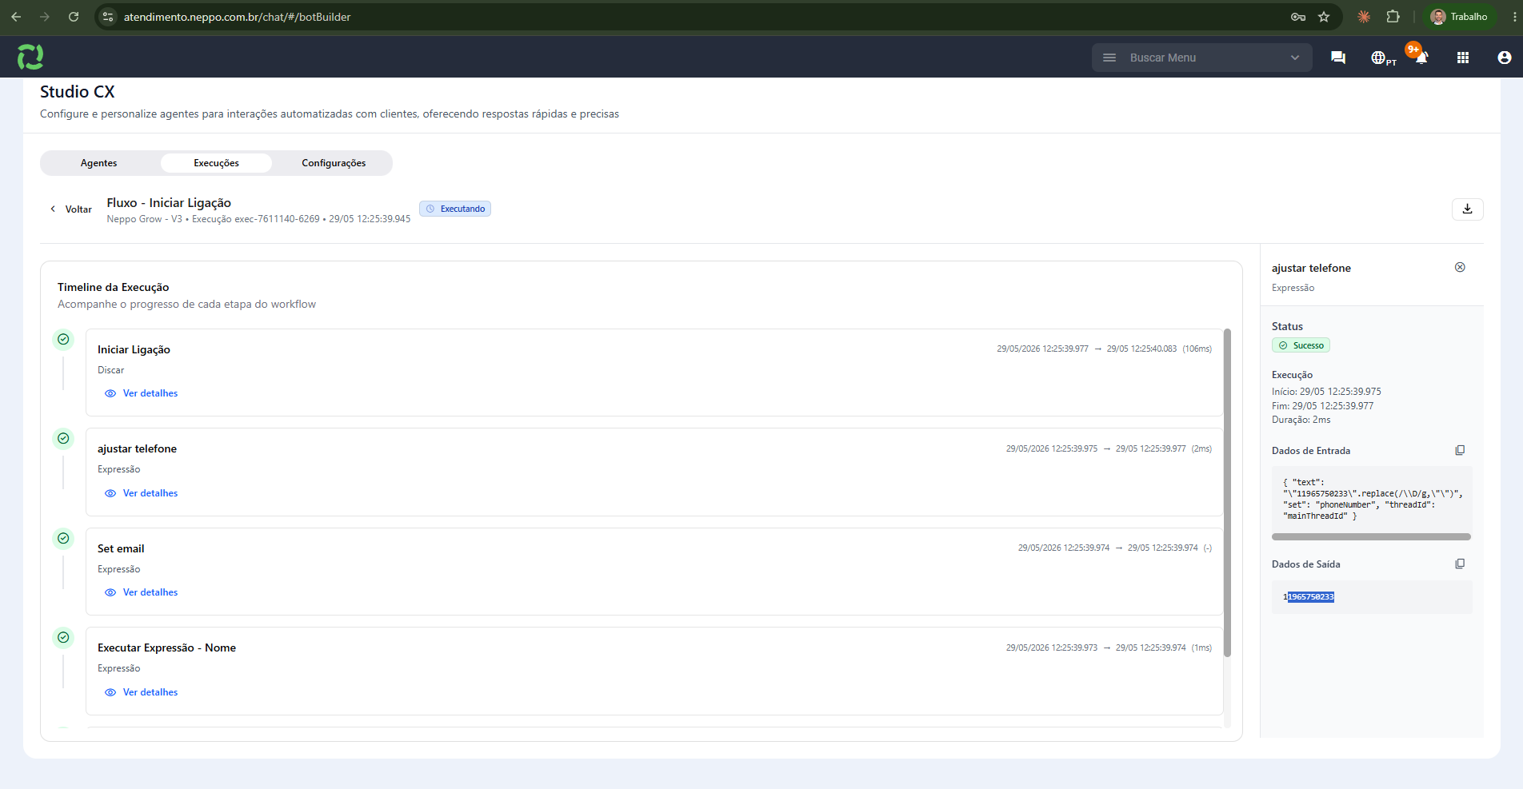The image size is (1523, 789).
Task: Ver detalhes of Iniciar Ligação step
Action: click(142, 393)
